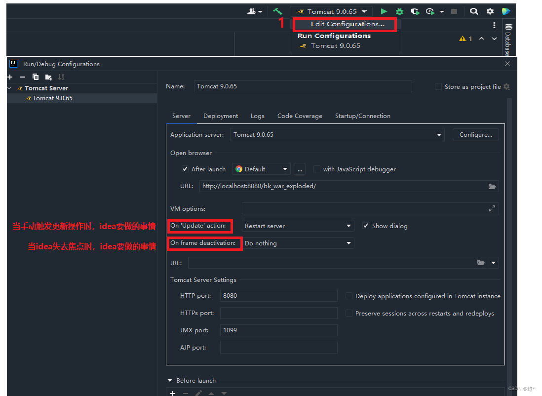The image size is (542, 396).
Task: Click the browser ellipsis button
Action: (x=300, y=169)
